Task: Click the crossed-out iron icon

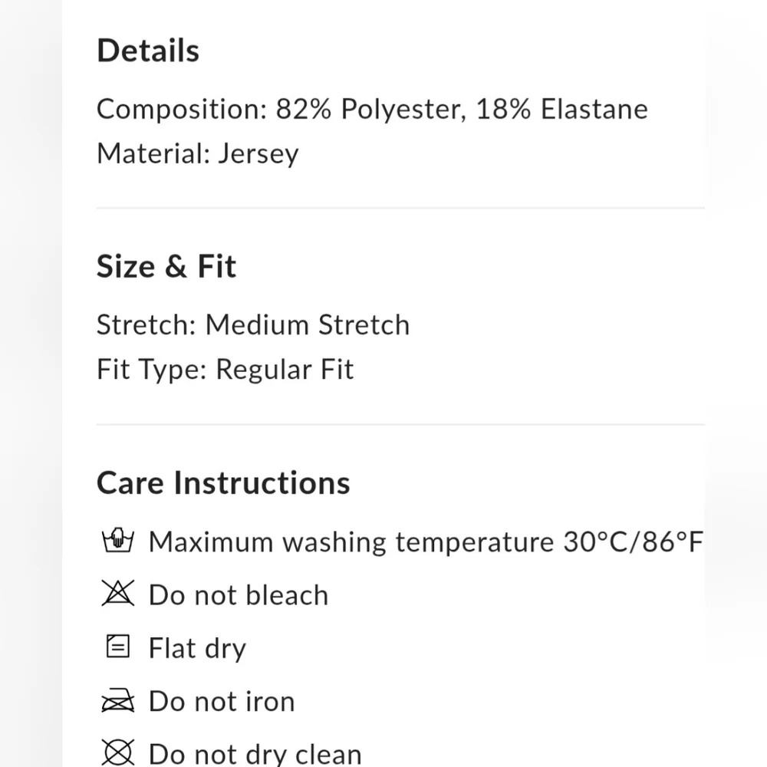Action: (118, 701)
